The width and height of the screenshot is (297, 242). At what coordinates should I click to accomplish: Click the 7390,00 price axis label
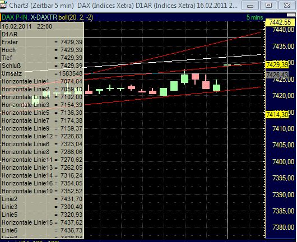[283, 195]
